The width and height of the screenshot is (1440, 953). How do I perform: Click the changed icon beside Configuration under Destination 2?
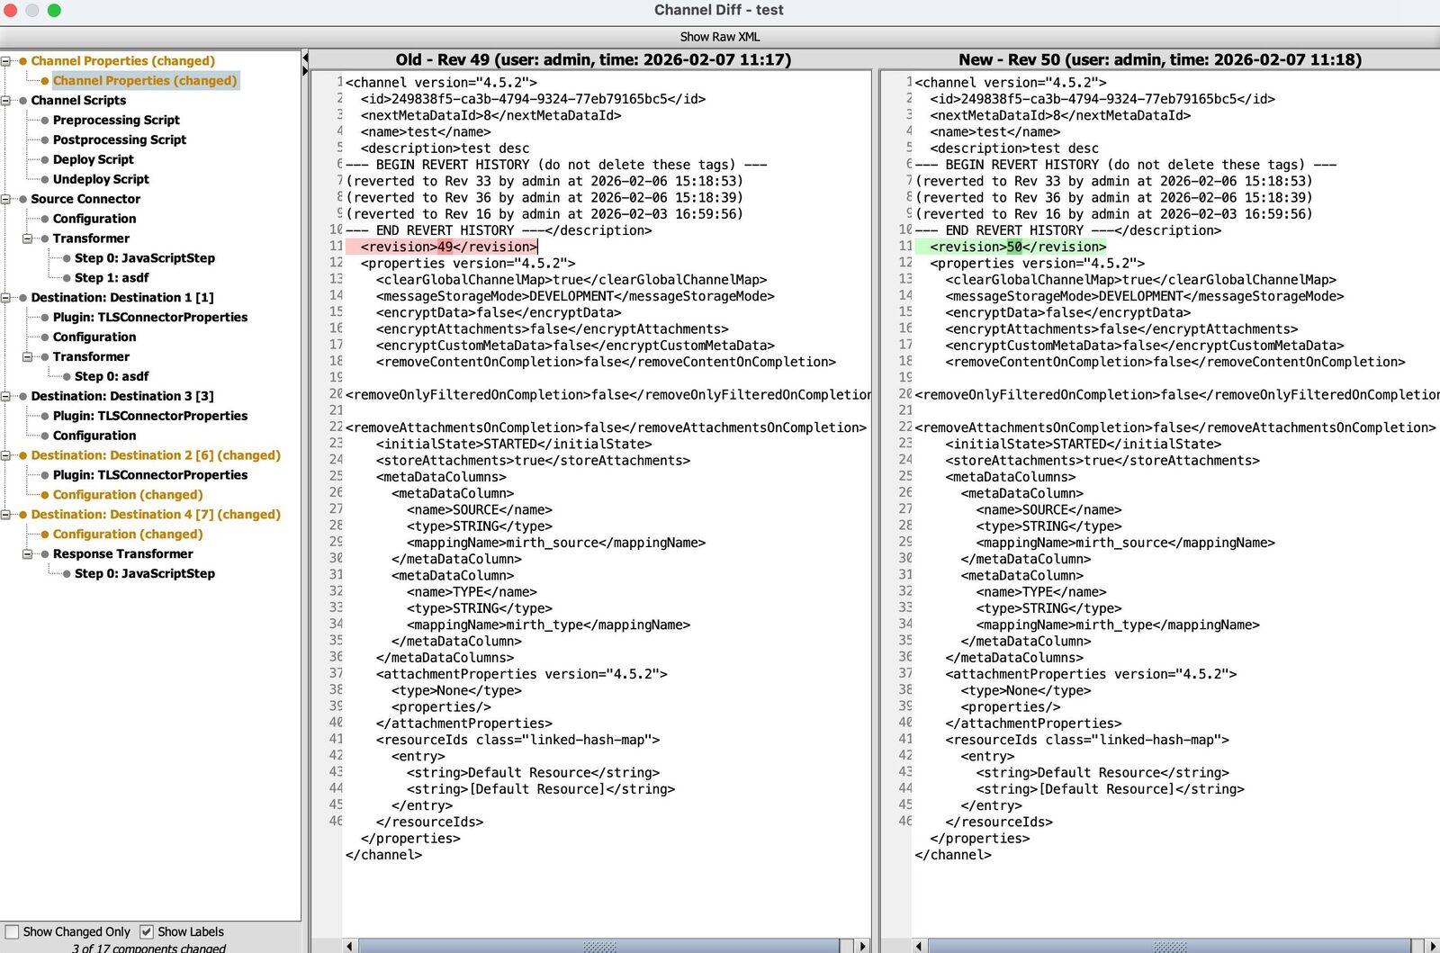coord(43,495)
